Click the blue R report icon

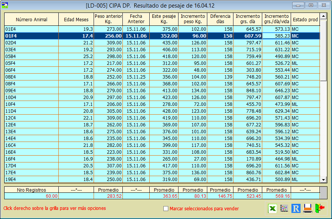[296, 208]
